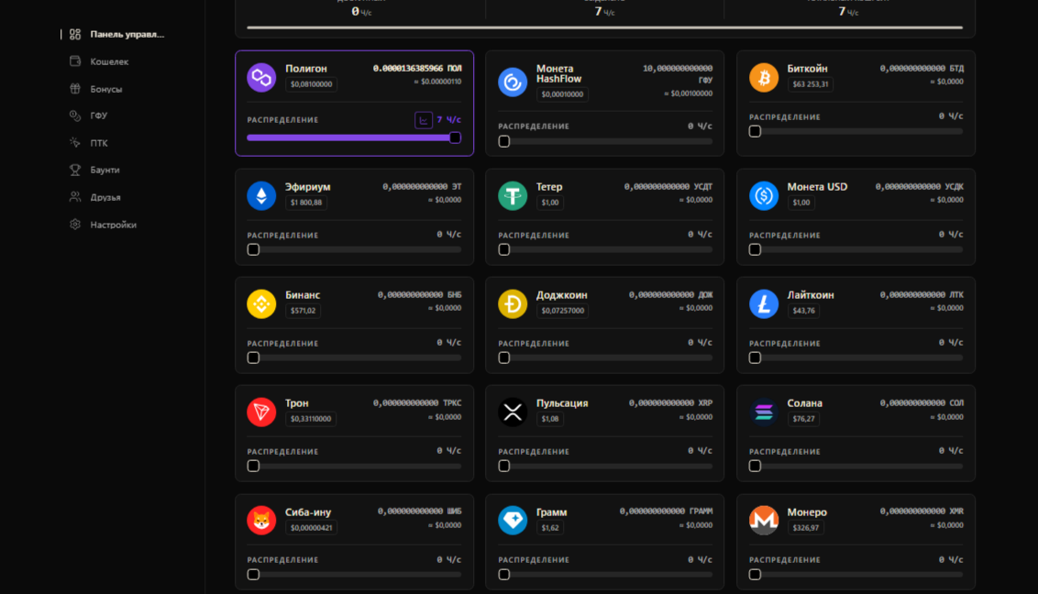Screen dimensions: 1038x594
Task: Click the Solana coin icon
Action: (763, 412)
